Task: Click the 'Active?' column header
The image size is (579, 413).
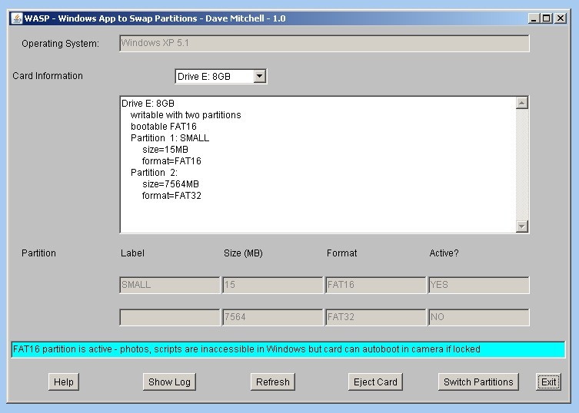Action: (444, 253)
